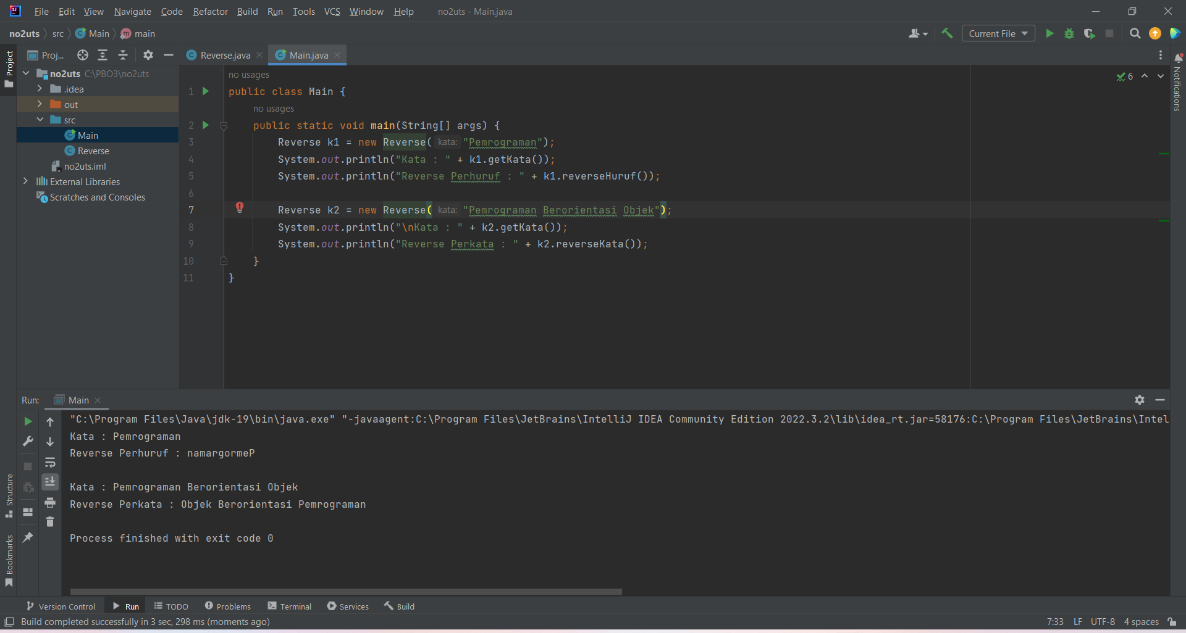Start debugging with the bug icon
This screenshot has height=633, width=1186.
point(1070,33)
